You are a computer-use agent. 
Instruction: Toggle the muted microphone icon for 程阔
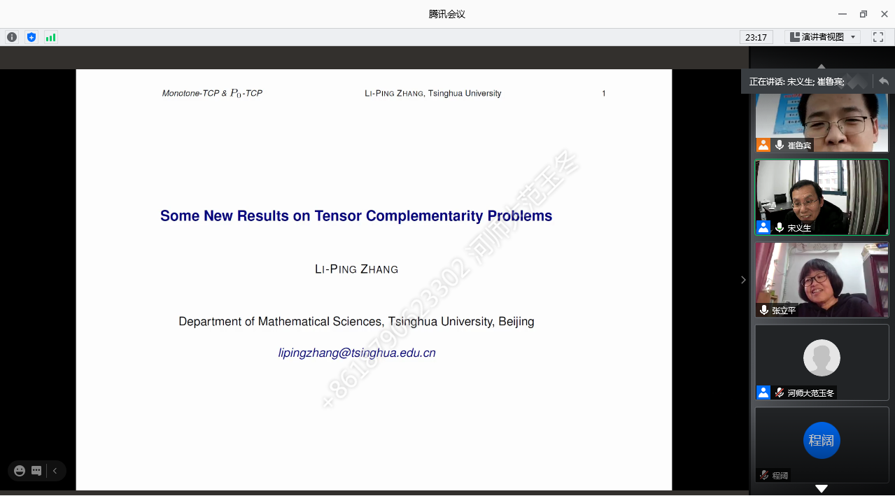[764, 475]
